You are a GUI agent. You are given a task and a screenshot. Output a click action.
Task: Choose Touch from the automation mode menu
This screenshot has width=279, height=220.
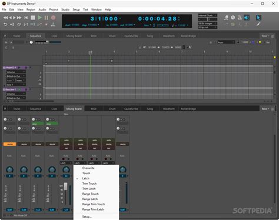tap(96, 173)
